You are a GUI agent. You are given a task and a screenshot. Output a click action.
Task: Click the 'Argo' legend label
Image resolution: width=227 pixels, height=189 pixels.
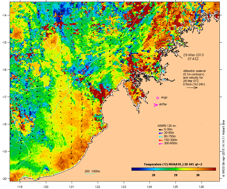click(164, 98)
